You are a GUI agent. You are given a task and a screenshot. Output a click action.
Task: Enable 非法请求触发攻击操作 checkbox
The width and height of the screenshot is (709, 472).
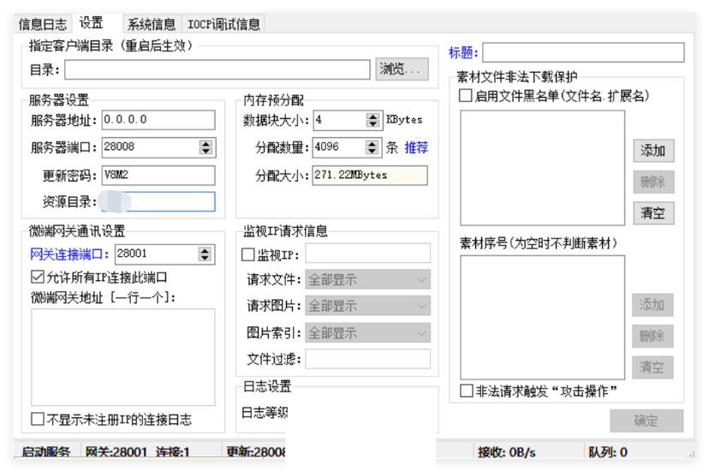(466, 391)
